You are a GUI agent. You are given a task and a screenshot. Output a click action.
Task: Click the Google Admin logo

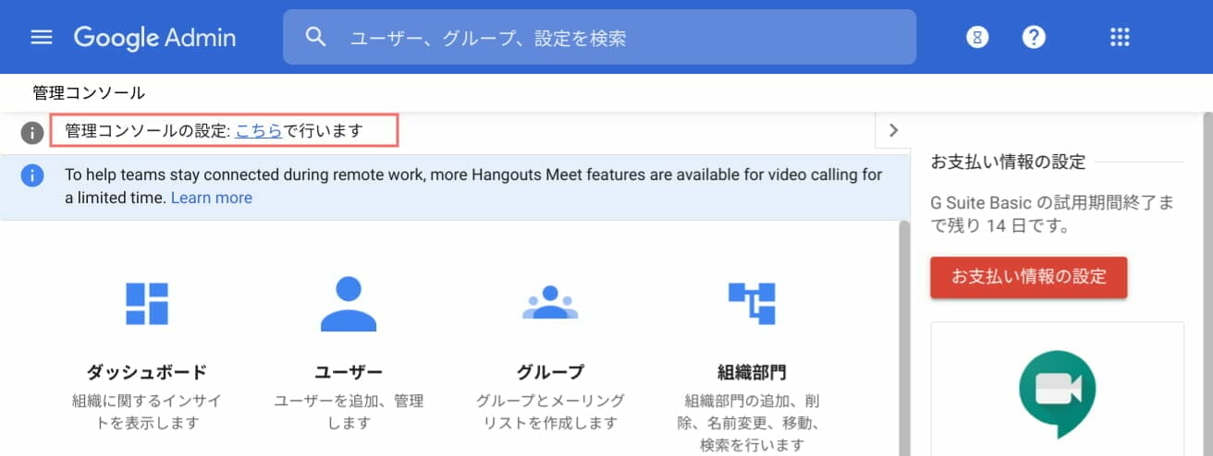coord(154,38)
